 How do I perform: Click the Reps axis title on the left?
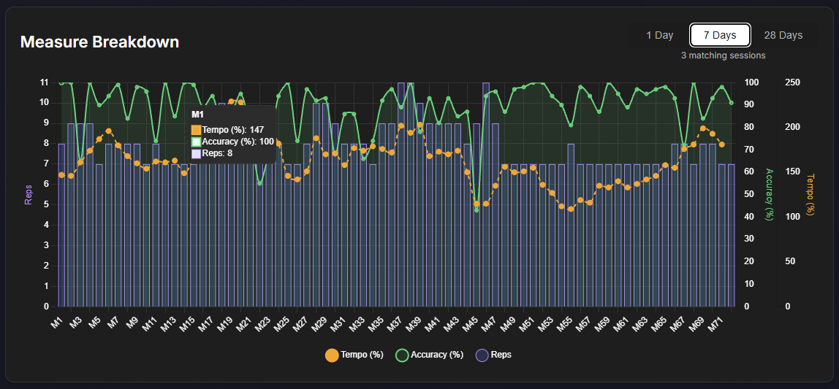pyautogui.click(x=29, y=194)
